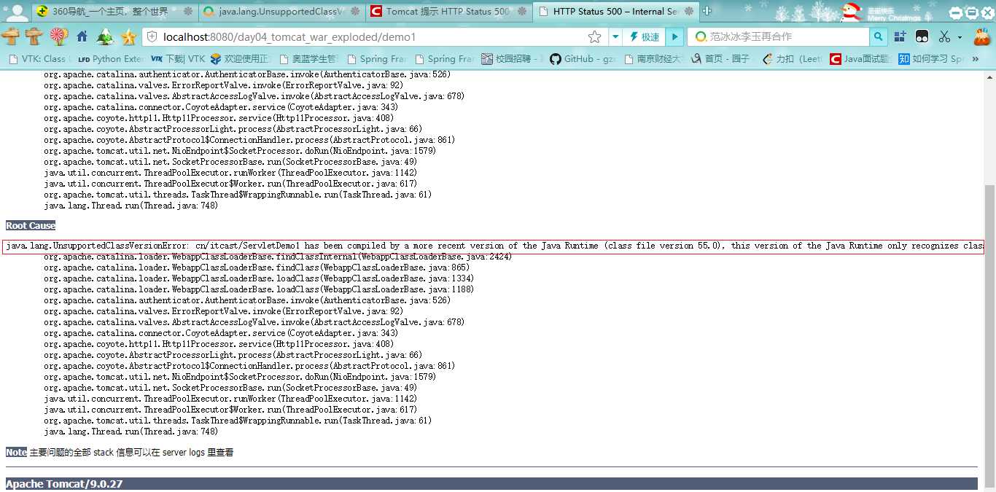Go forward with the right signpost icon
Image resolution: width=996 pixels, height=492 pixels.
click(x=34, y=36)
